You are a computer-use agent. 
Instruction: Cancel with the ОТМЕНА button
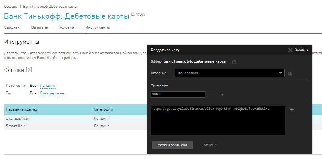[x=210, y=145]
